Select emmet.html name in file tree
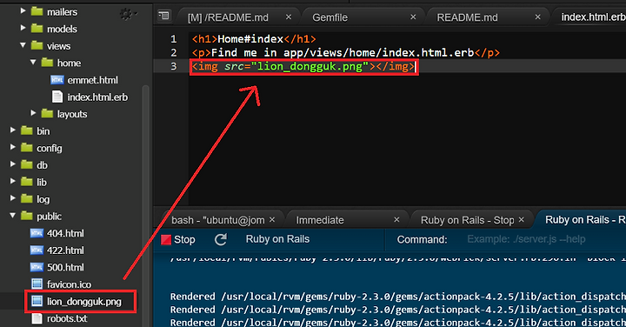The height and width of the screenshot is (327, 626). tap(93, 80)
